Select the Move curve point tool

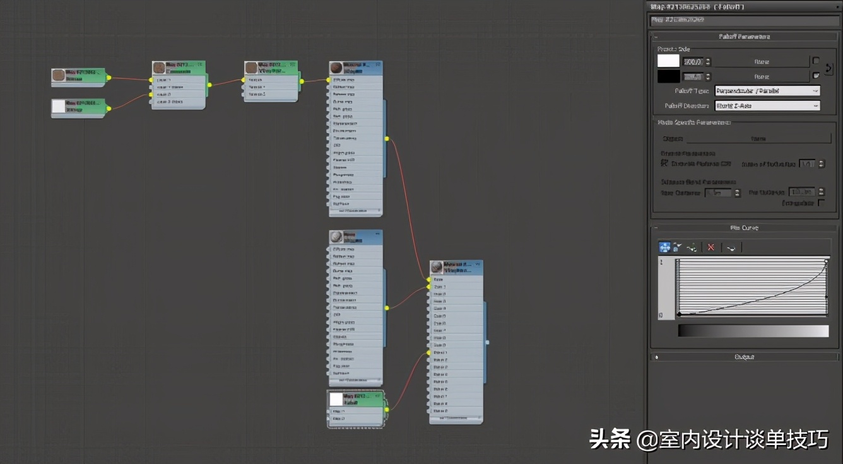point(664,247)
